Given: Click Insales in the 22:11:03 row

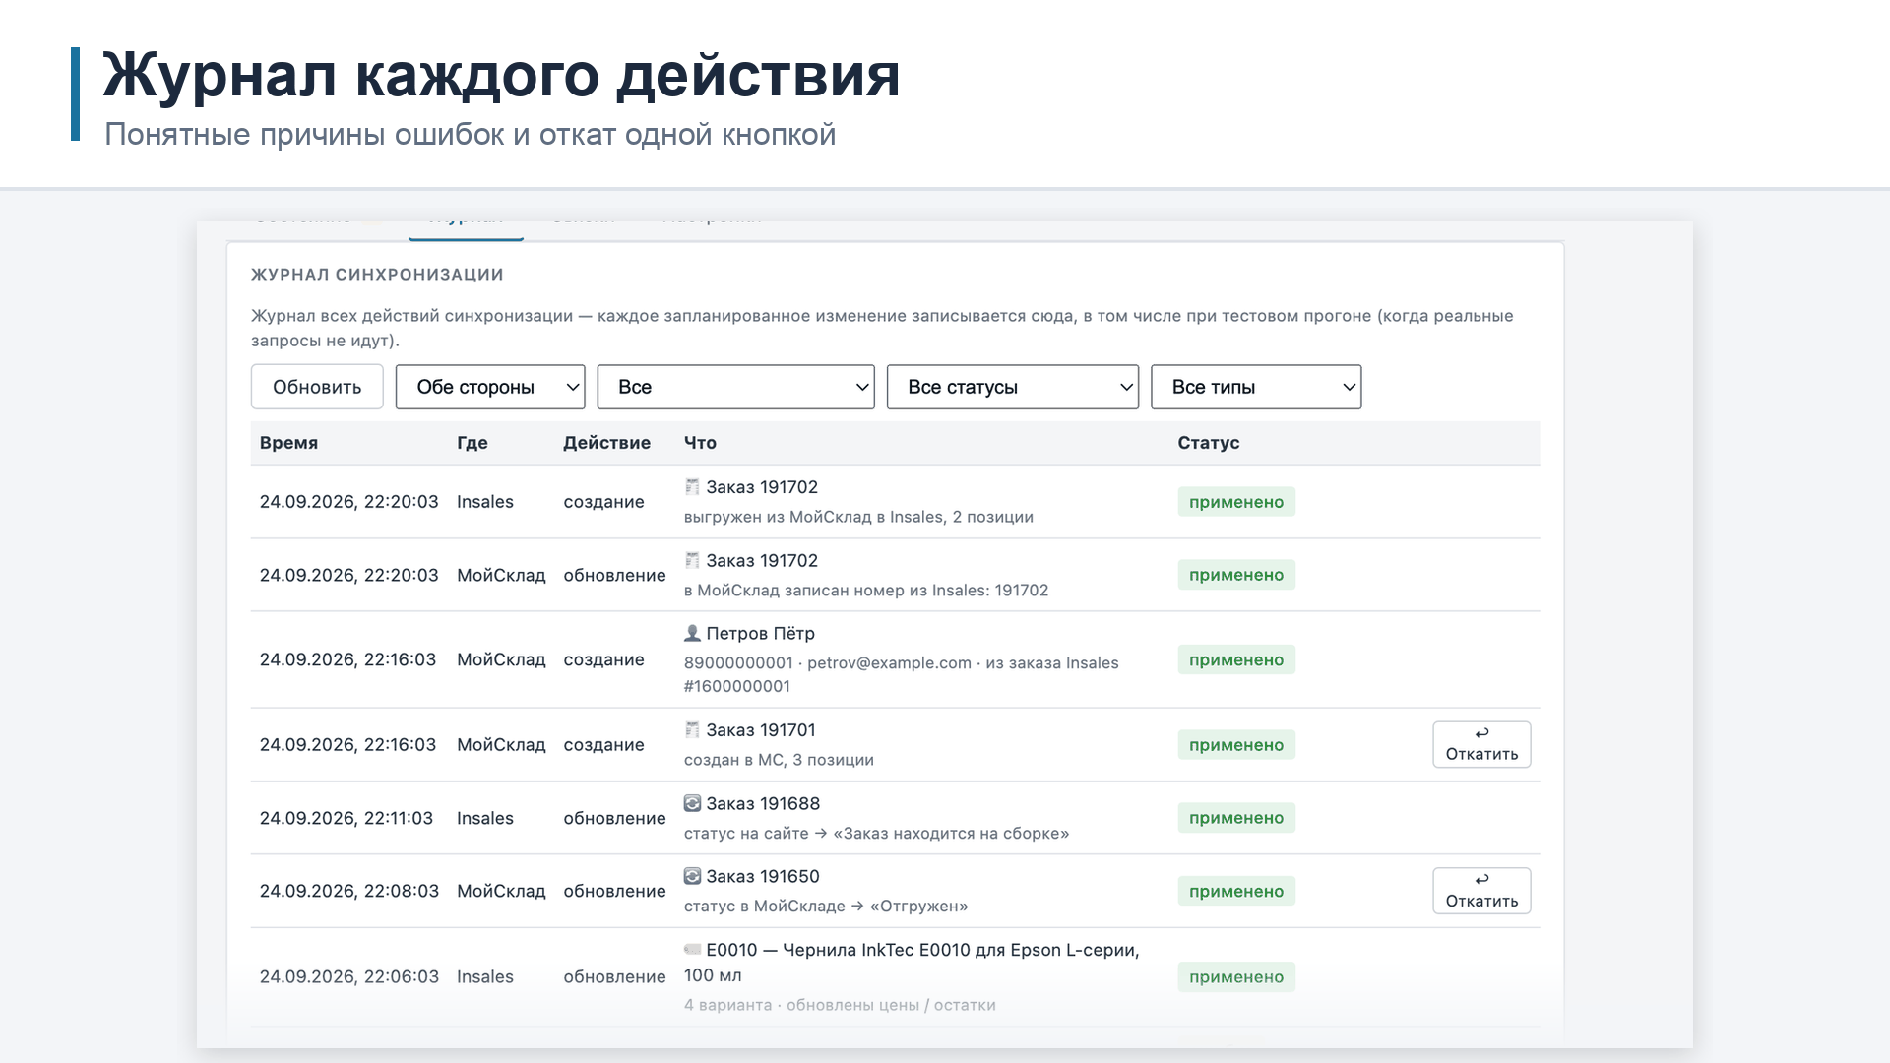Looking at the screenshot, I should (485, 818).
